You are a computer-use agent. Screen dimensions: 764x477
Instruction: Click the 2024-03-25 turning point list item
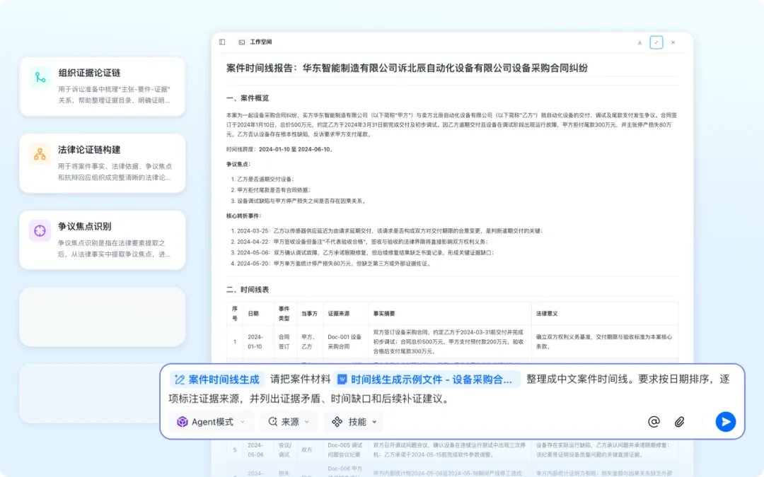point(386,231)
